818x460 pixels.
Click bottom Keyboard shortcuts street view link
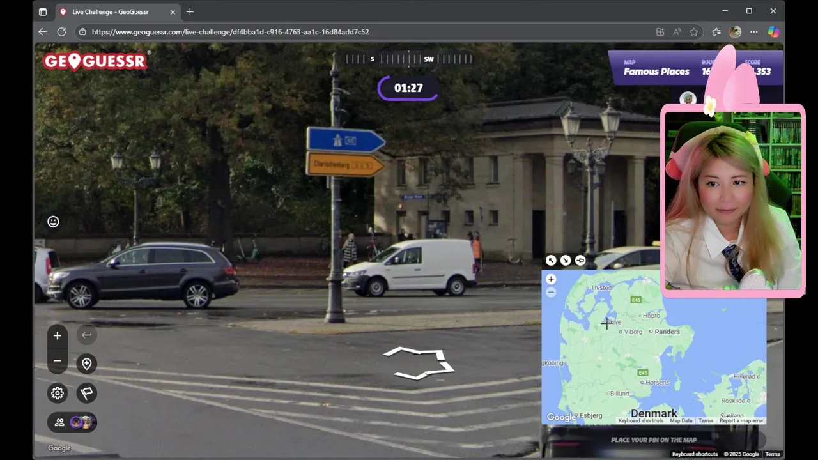[695, 454]
